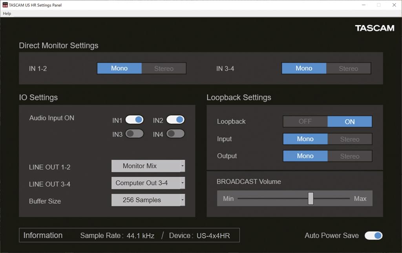Click the BROADCAST Volume slider handle
The height and width of the screenshot is (253, 402).
(x=311, y=198)
